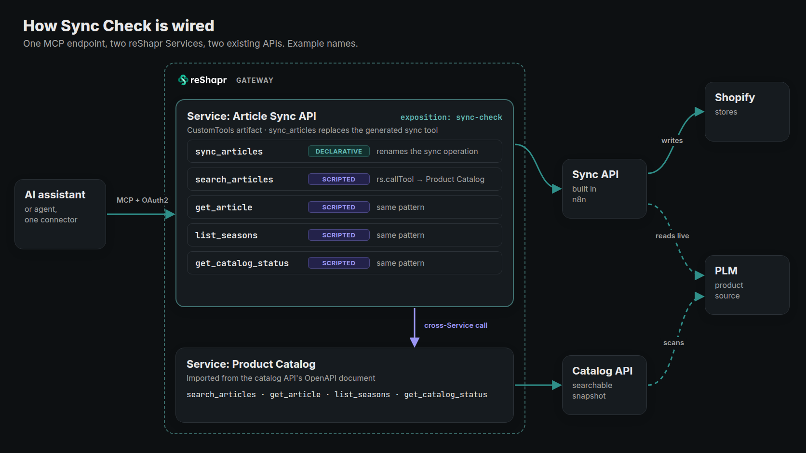Select get_article in Article Sync API list

(x=345, y=207)
